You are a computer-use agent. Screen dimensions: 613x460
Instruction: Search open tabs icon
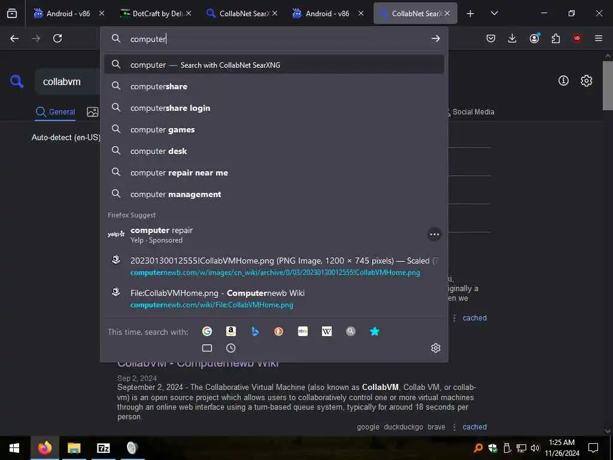click(207, 348)
